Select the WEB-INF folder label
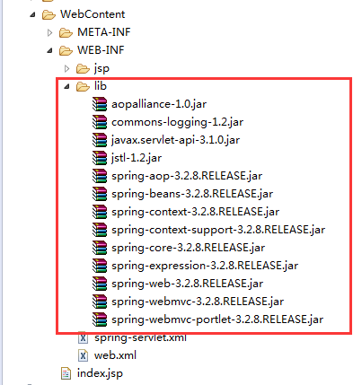 pyautogui.click(x=101, y=50)
